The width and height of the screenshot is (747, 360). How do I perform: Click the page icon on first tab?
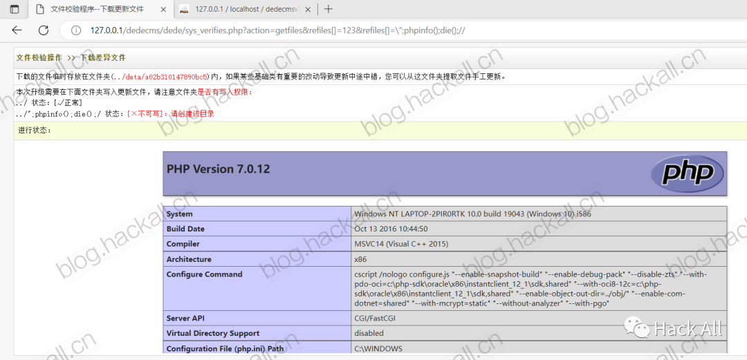[41, 9]
